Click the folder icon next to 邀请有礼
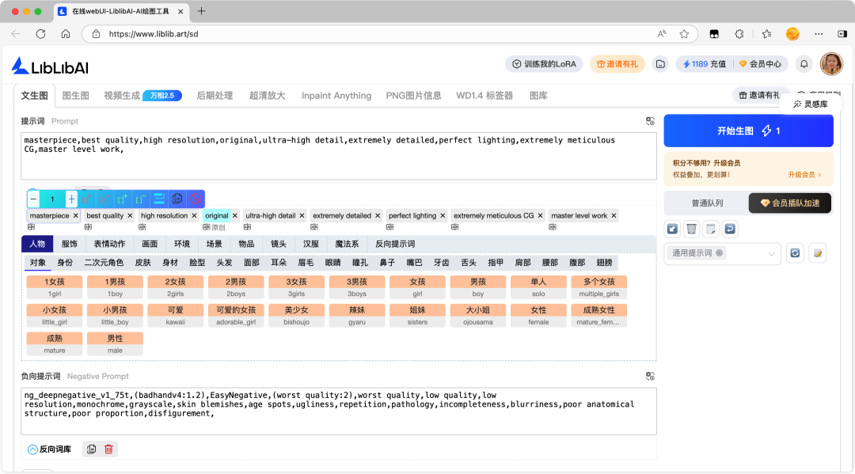Viewport: 855px width, 474px height. tap(660, 64)
